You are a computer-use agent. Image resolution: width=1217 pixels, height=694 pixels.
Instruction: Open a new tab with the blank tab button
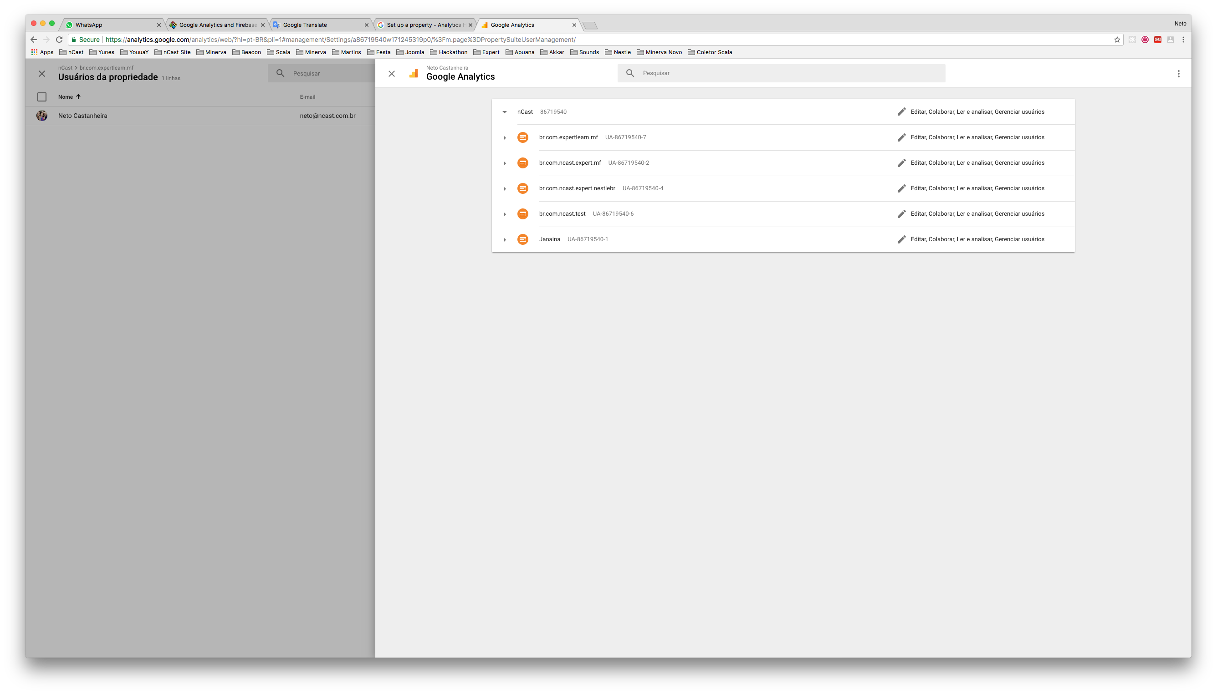coord(590,25)
